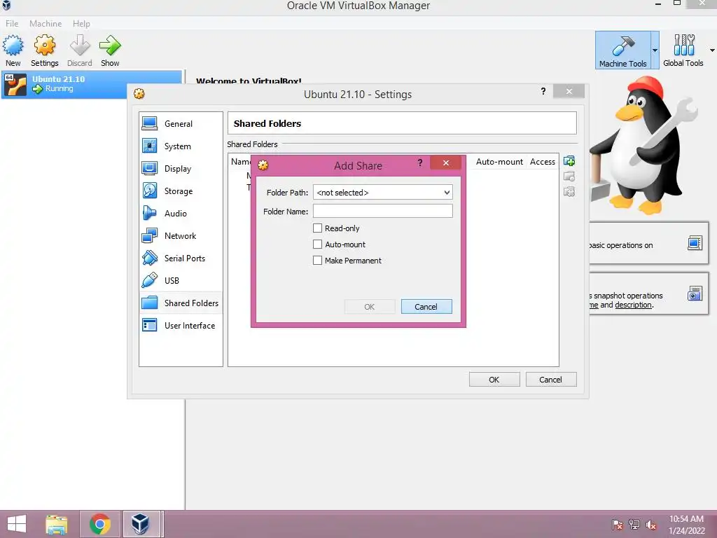Screen dimensions: 717x538
Task: Open the USB settings category
Action: 172,280
